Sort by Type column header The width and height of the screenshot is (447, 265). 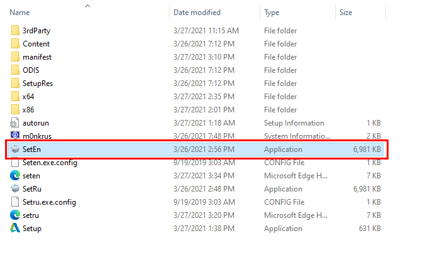tap(272, 13)
